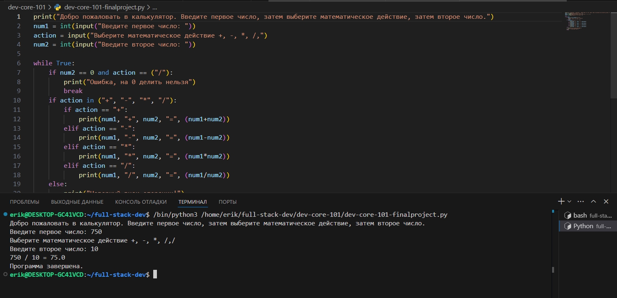The image size is (617, 298).
Task: Open terminal panel more actions menu
Action: 581,201
